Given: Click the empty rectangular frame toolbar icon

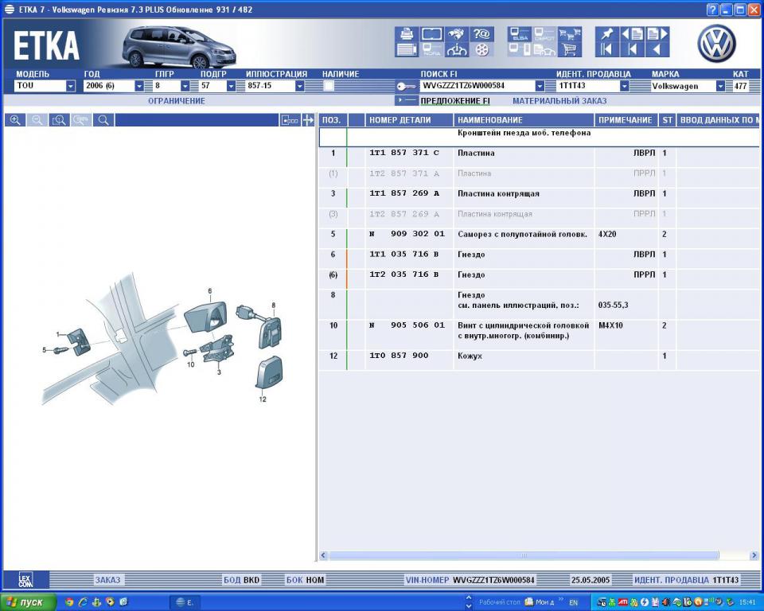Looking at the screenshot, I should coord(431,34).
